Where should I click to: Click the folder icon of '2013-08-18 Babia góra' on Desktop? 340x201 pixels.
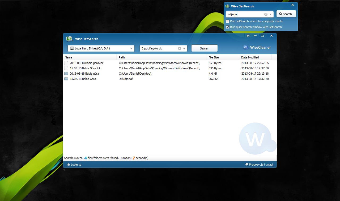click(66, 74)
